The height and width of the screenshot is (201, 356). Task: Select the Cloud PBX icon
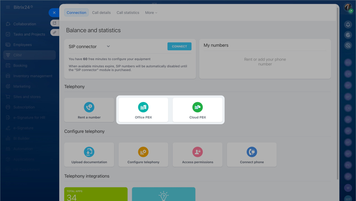(197, 107)
